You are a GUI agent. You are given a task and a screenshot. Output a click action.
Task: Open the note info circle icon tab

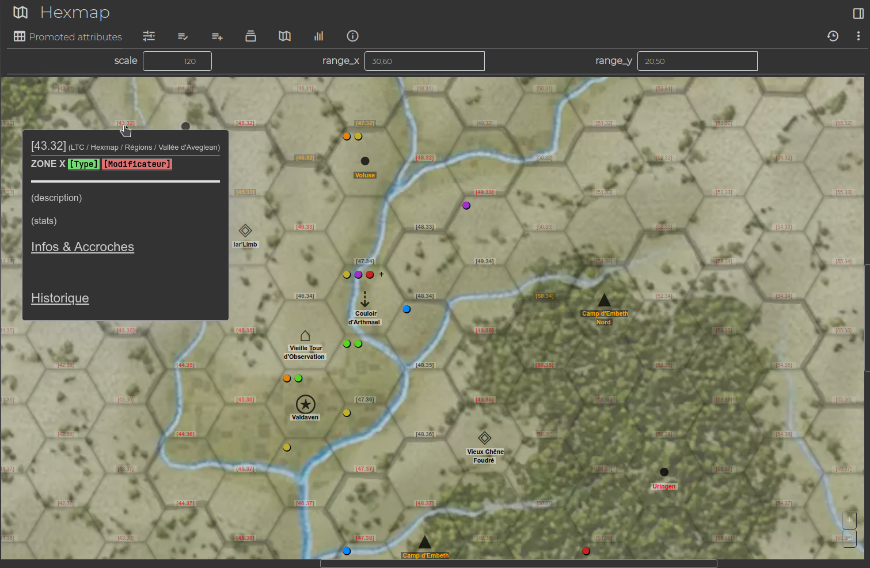click(x=352, y=36)
